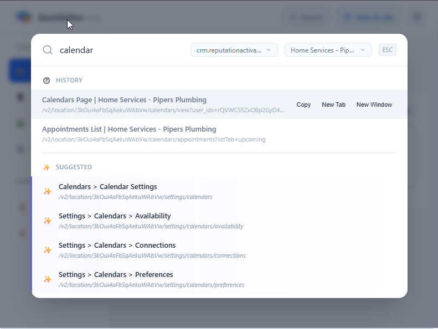Open the crm.reputationactiva... domain dropdown

pos(234,50)
